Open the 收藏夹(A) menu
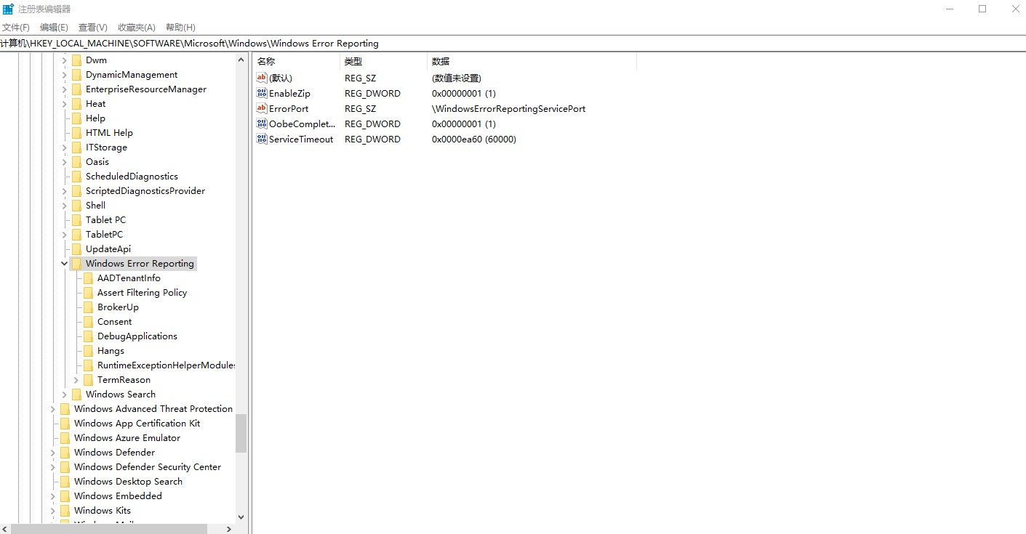1026x534 pixels. click(135, 27)
